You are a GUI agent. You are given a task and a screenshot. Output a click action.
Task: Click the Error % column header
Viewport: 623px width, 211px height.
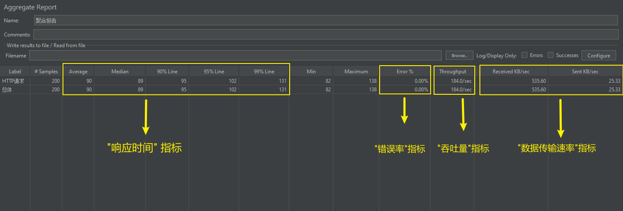pos(404,72)
